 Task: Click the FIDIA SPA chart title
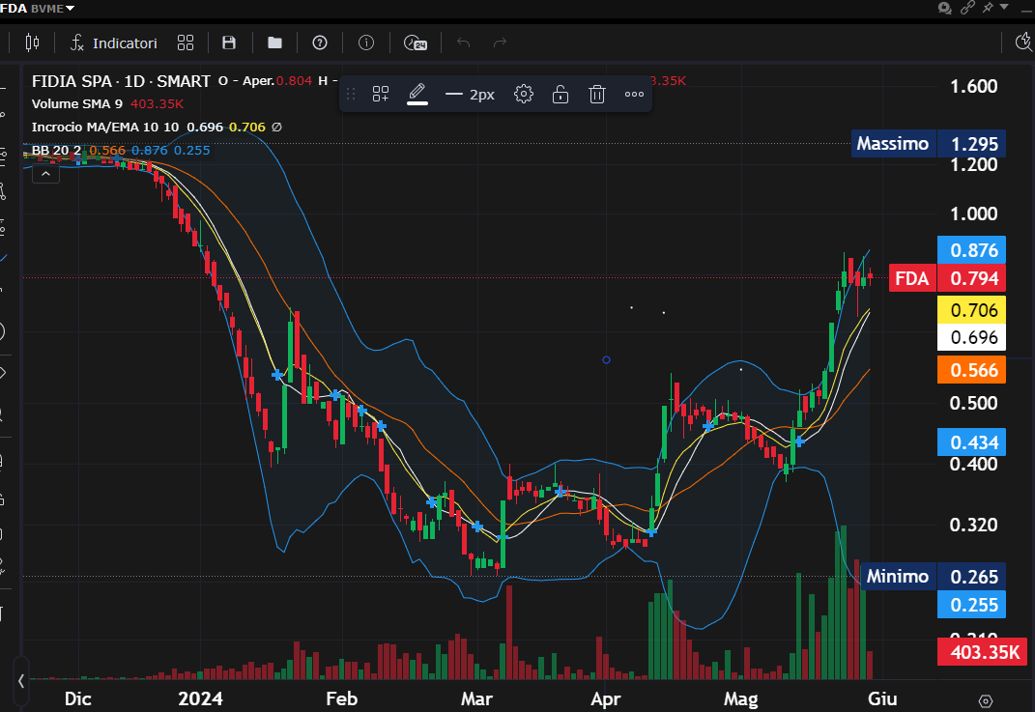121,81
